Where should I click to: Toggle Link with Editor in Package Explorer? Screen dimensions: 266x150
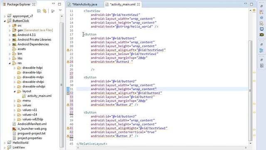pyautogui.click(x=44, y=11)
